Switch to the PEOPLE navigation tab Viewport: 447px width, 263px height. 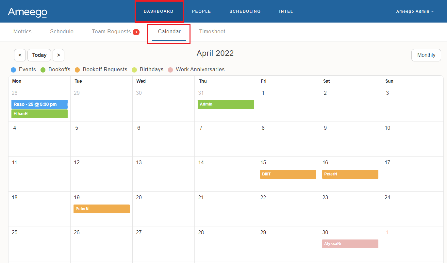(x=201, y=11)
